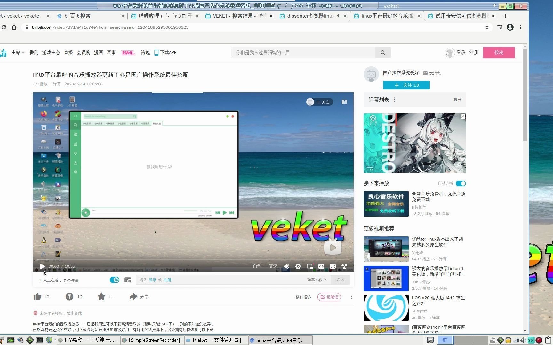
Task: Open 记笔记 notes button
Action: point(329,297)
